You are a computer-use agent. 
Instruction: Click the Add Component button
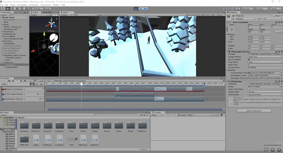pyautogui.click(x=254, y=110)
